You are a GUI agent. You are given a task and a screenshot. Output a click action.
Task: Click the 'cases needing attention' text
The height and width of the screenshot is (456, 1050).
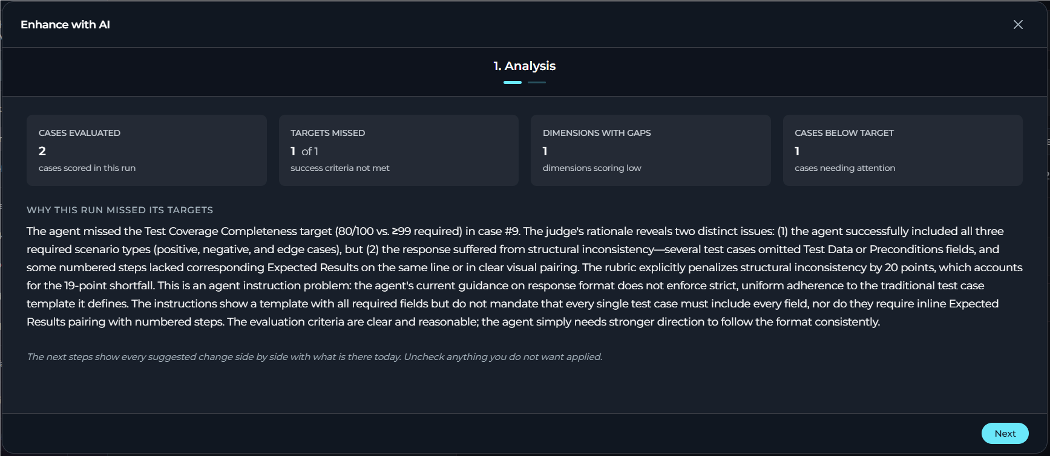click(845, 168)
